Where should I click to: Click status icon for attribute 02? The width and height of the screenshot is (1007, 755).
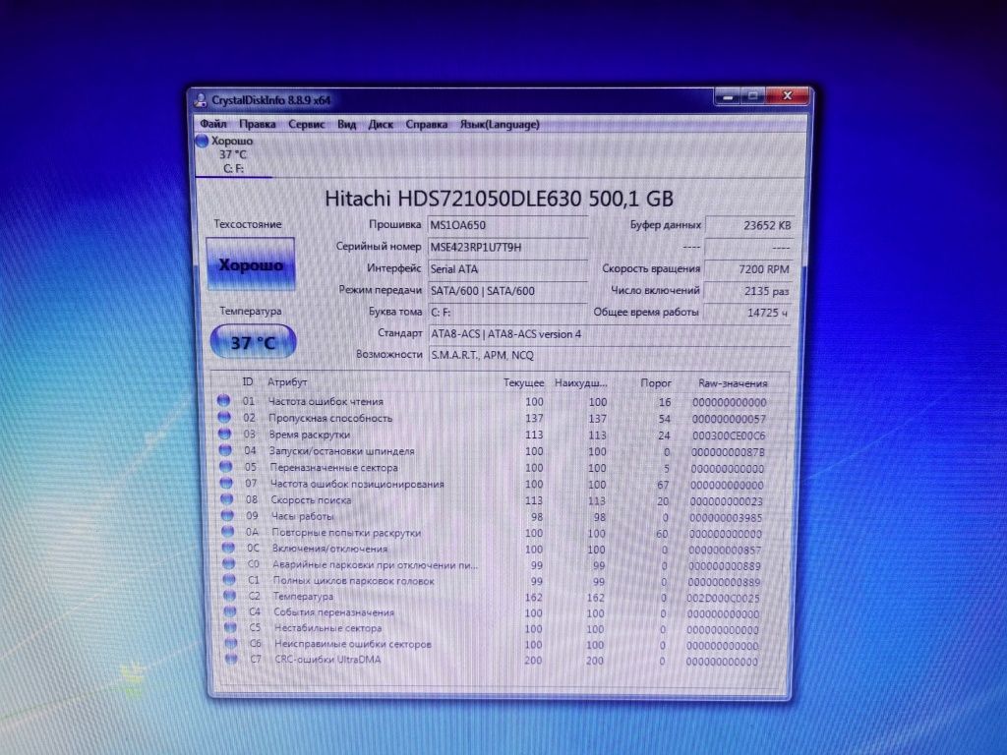[224, 417]
